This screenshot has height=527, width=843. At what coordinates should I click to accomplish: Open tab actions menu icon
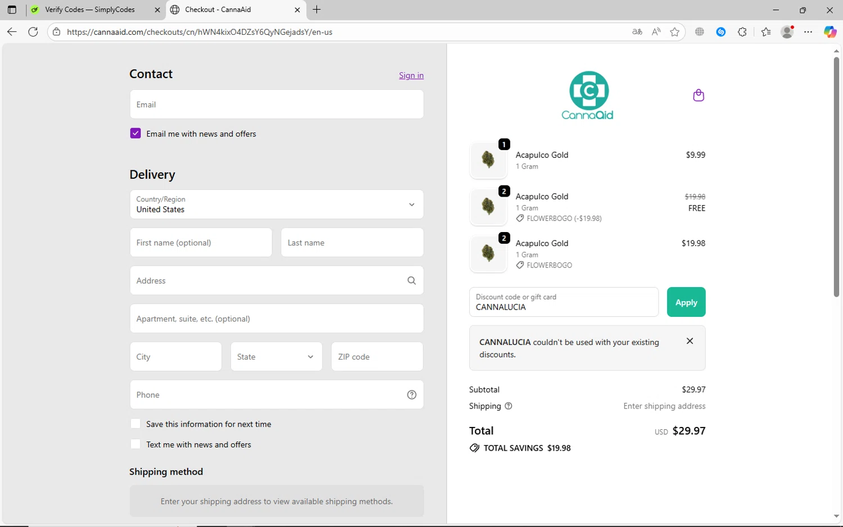pyautogui.click(x=12, y=10)
